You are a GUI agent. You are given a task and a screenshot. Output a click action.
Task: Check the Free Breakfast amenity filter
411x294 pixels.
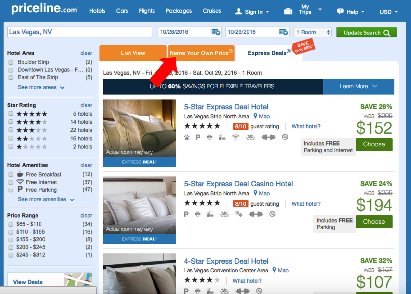pyautogui.click(x=11, y=175)
